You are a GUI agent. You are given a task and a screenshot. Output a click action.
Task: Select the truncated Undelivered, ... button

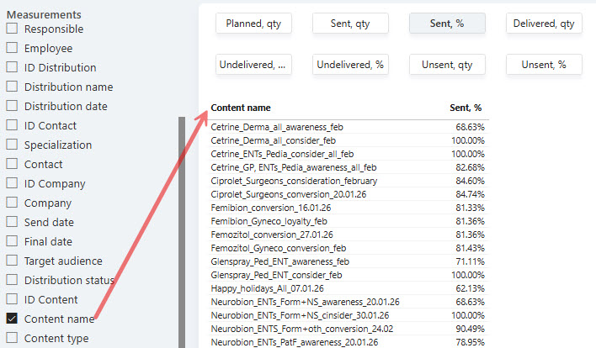point(253,65)
